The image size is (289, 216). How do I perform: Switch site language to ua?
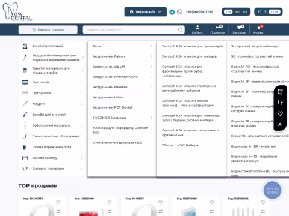tap(228, 12)
